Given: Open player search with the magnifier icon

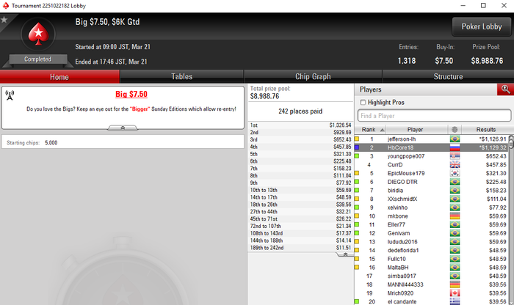Looking at the screenshot, I should tap(505, 89).
